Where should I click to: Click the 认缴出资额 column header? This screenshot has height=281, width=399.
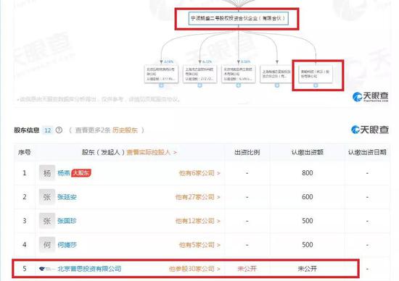point(308,152)
